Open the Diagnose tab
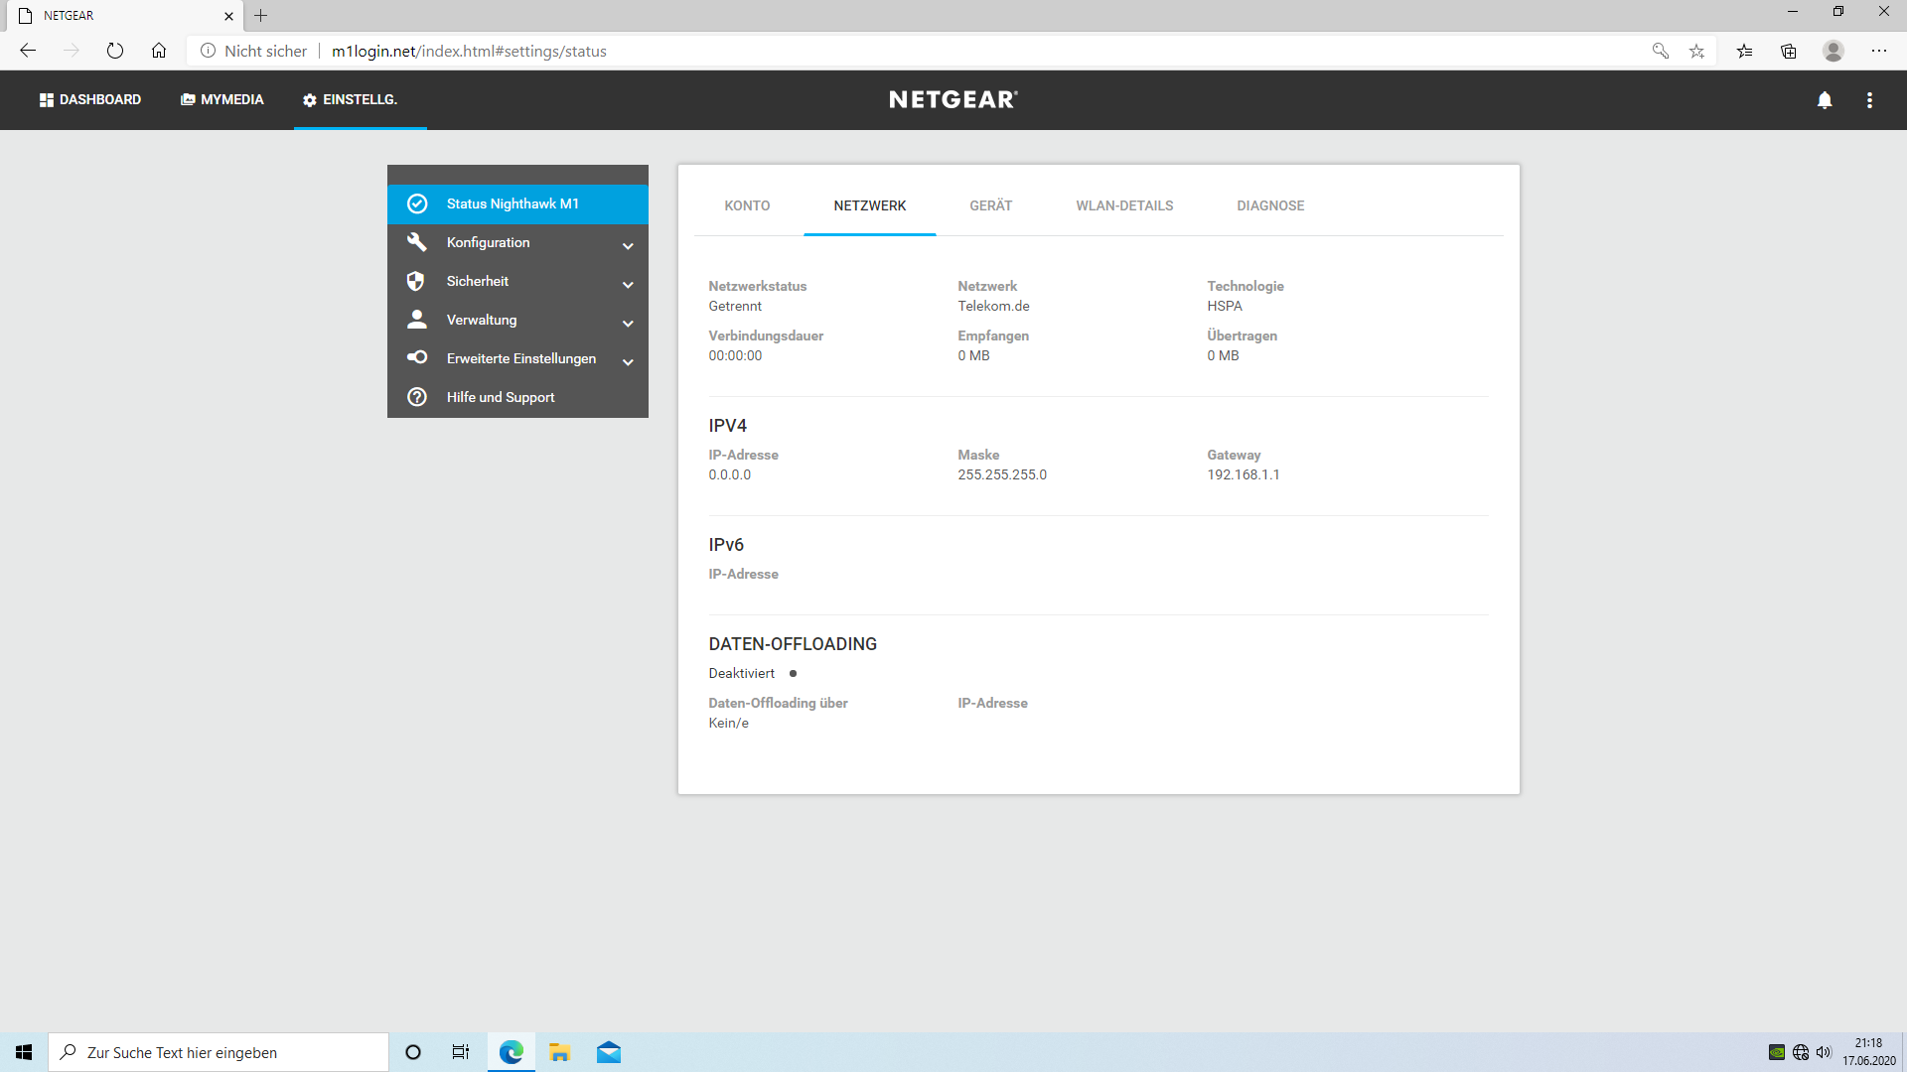 [1270, 205]
